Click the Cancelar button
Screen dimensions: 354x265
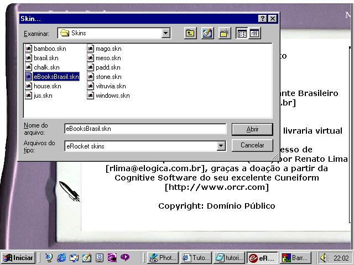click(x=252, y=145)
